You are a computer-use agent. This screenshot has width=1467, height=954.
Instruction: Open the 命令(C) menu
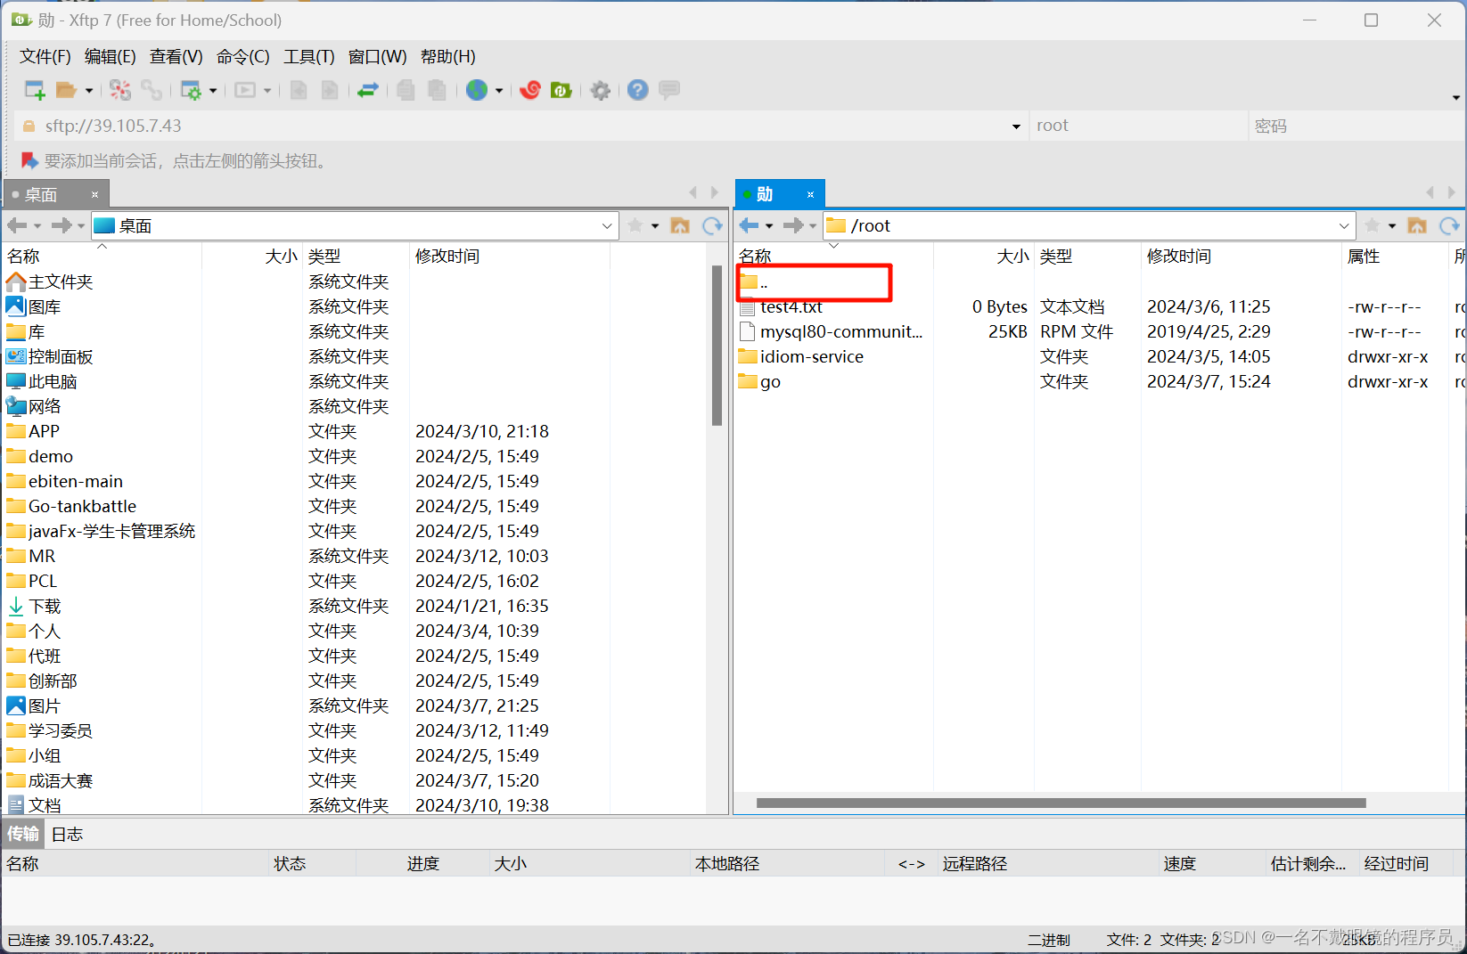point(243,56)
